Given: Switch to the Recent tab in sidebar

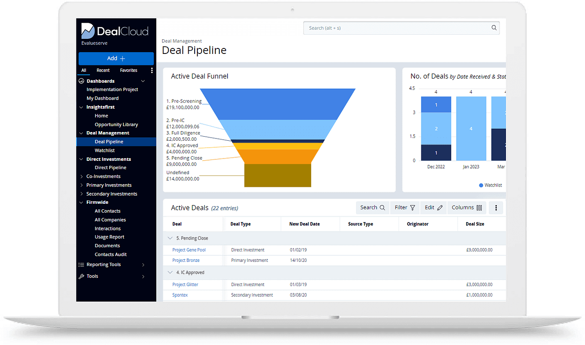Looking at the screenshot, I should tap(103, 70).
